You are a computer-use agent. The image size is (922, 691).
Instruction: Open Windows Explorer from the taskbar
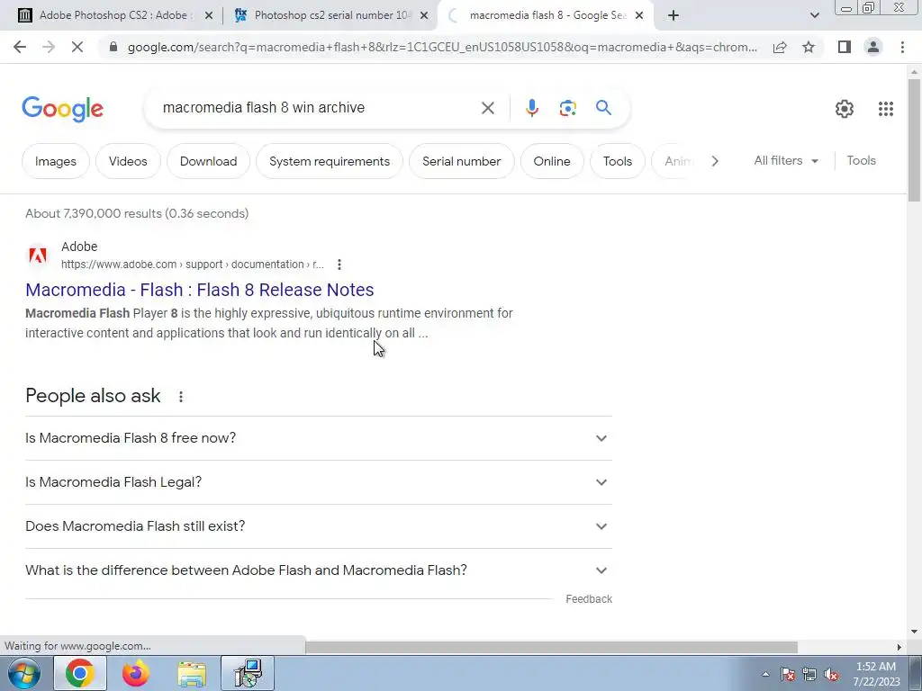coord(192,673)
